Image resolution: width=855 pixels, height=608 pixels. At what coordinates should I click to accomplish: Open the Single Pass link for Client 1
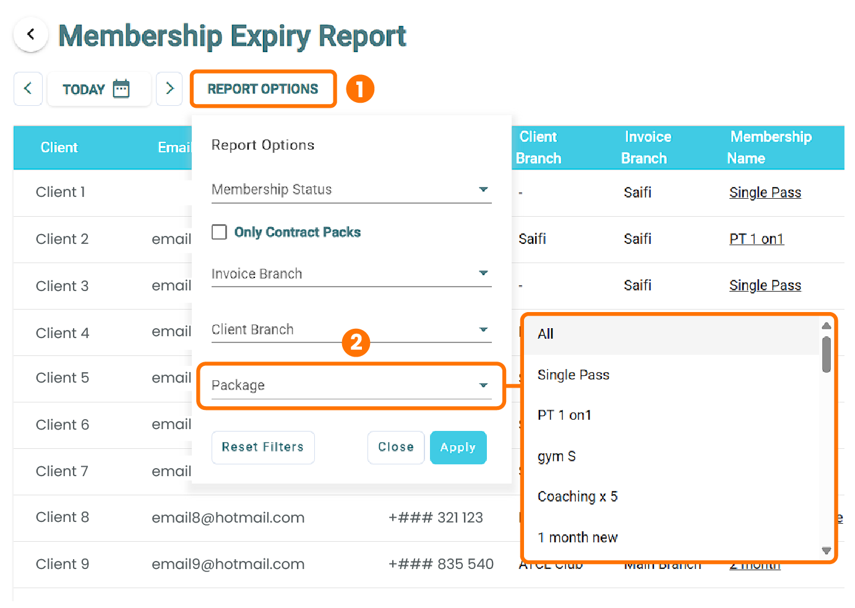[x=765, y=193]
